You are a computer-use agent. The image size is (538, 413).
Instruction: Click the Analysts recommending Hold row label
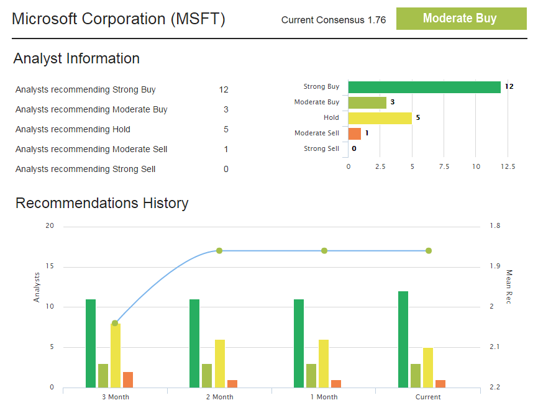pos(73,130)
